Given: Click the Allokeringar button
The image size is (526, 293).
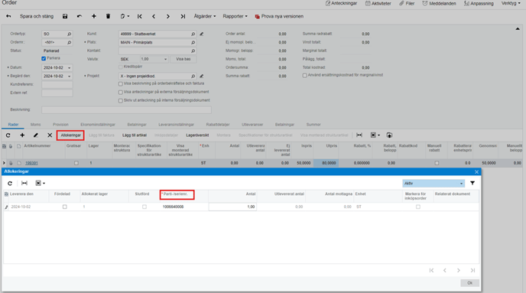Looking at the screenshot, I should 71,135.
